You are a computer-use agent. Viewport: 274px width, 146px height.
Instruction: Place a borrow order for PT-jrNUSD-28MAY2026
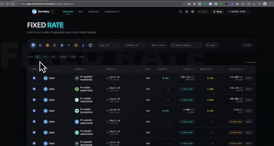236,133
